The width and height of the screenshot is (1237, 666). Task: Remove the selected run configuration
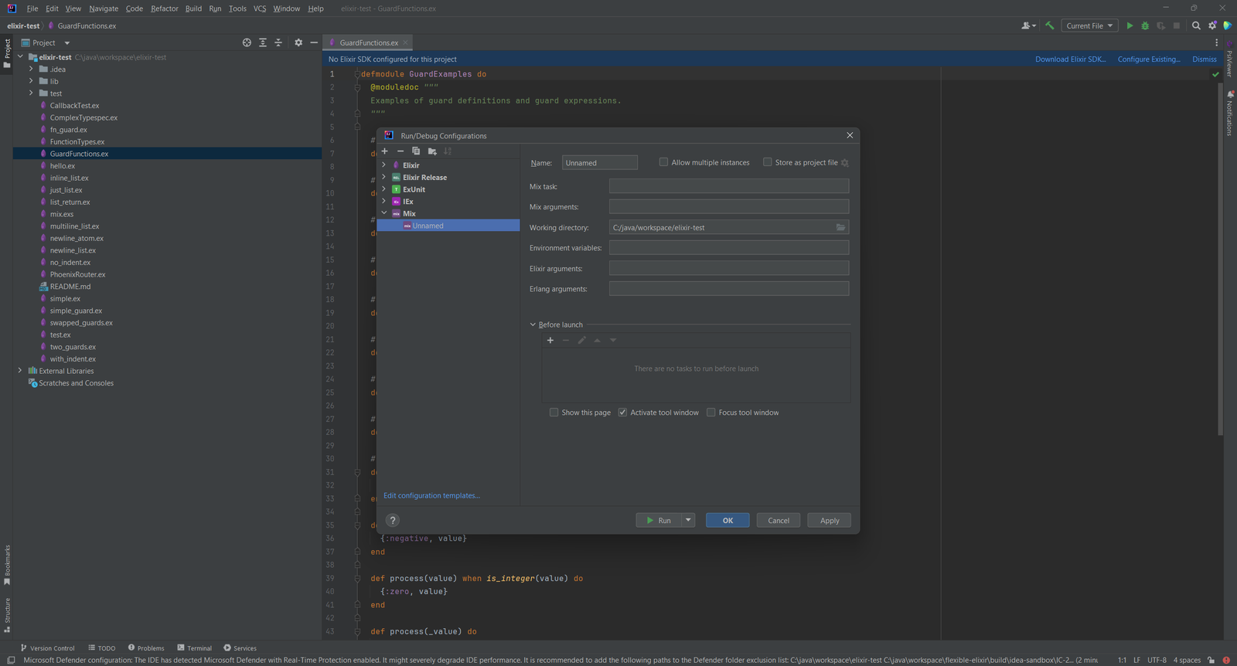pos(400,151)
